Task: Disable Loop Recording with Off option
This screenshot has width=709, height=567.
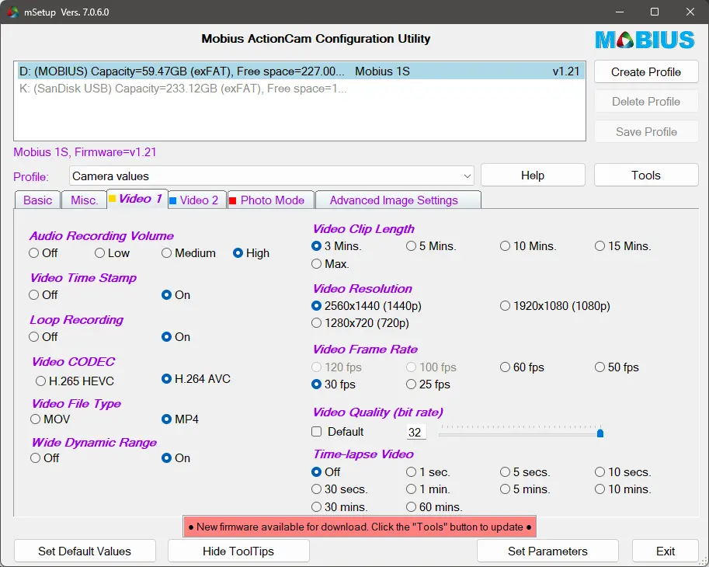Action: [43, 337]
